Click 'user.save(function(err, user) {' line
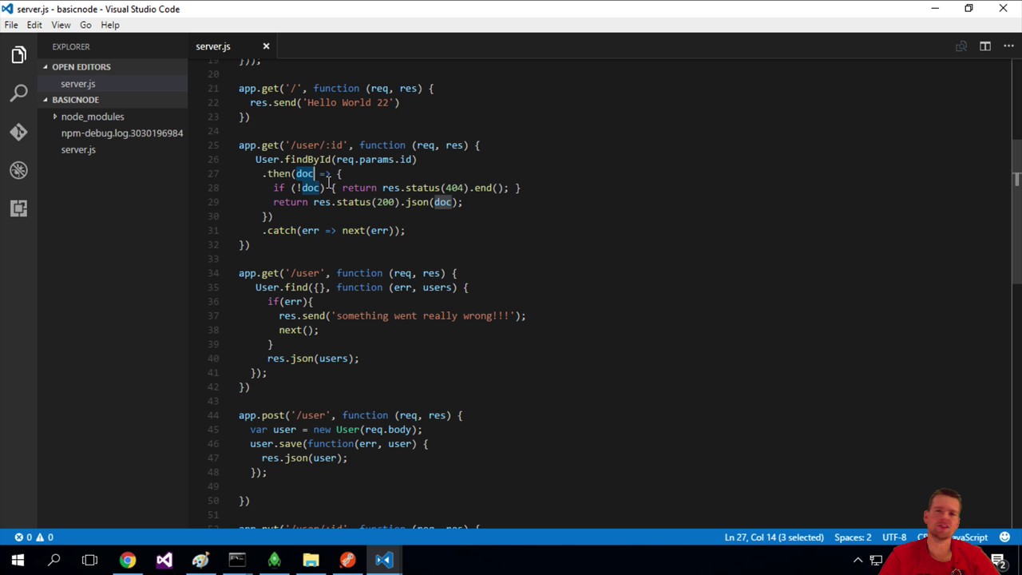This screenshot has height=575, width=1022. coord(339,444)
